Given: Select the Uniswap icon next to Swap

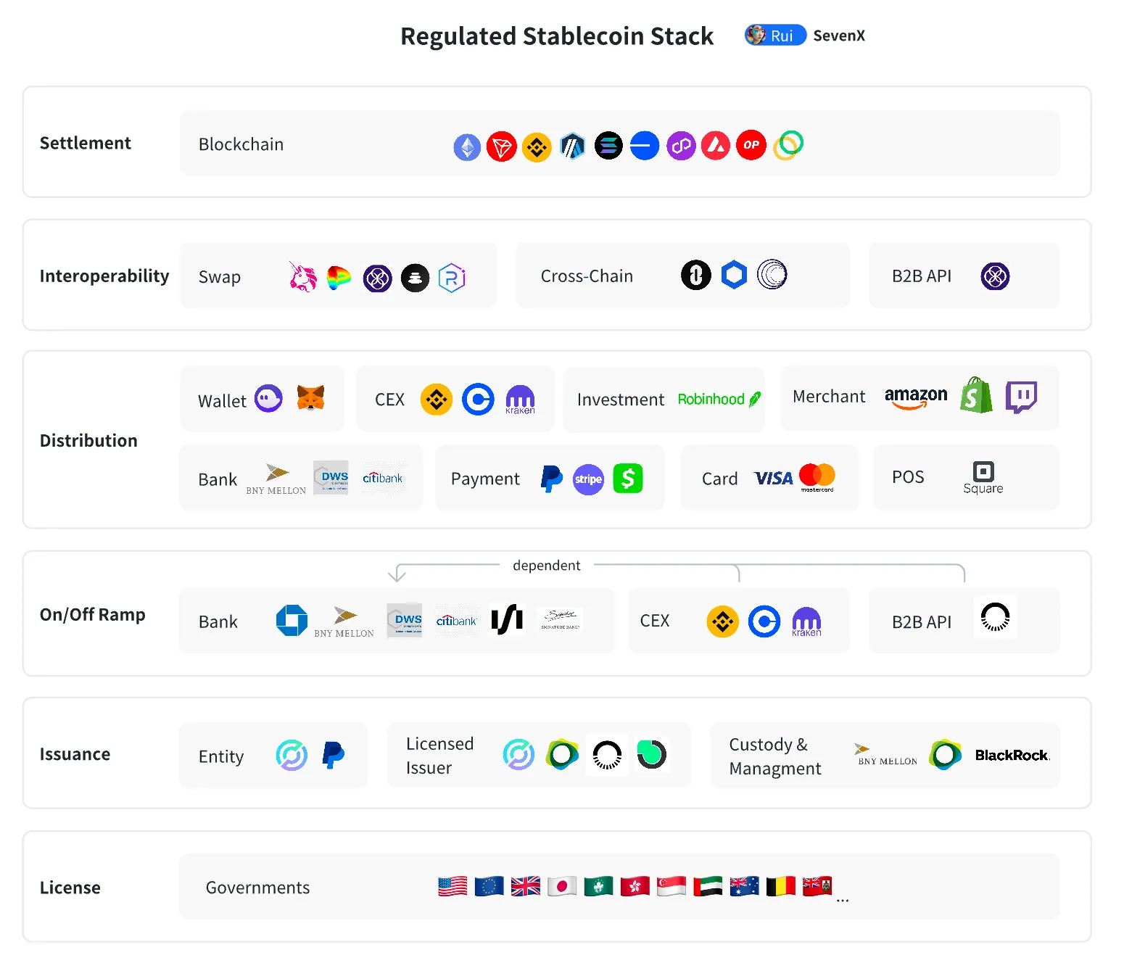Looking at the screenshot, I should (x=303, y=277).
